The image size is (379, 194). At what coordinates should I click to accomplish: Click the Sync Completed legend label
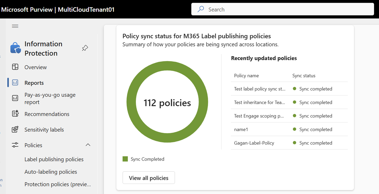tap(147, 159)
